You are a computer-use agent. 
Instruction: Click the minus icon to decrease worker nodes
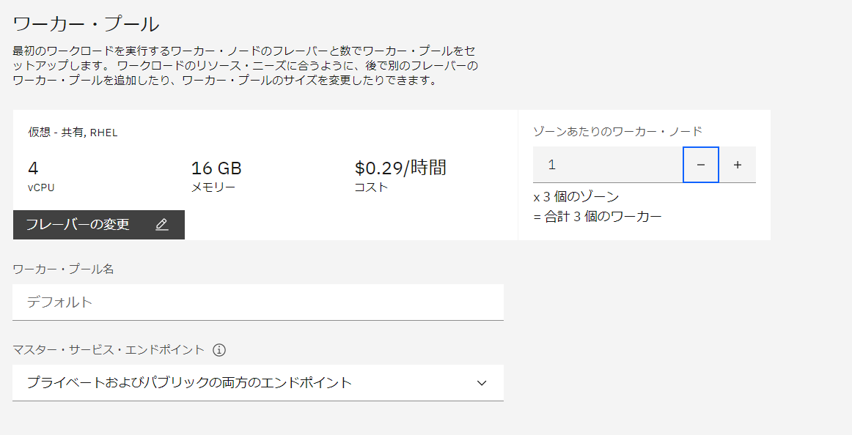pos(700,164)
